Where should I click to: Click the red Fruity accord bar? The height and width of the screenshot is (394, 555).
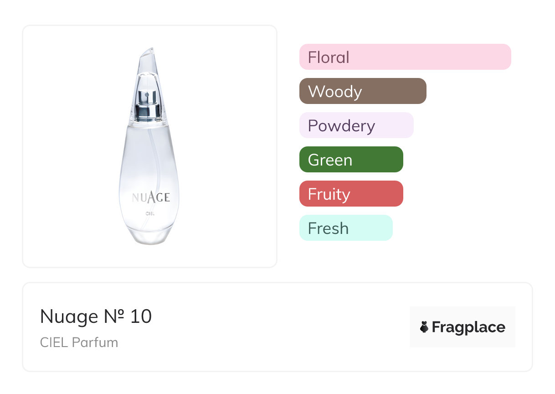point(351,194)
